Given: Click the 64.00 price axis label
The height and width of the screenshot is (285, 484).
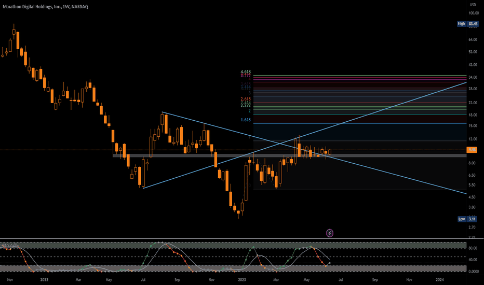Looking at the screenshot, I should click(473, 39).
